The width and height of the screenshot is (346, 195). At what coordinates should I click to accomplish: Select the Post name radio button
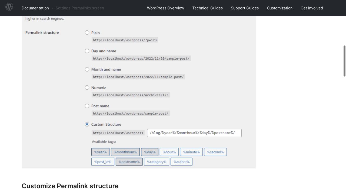(87, 106)
